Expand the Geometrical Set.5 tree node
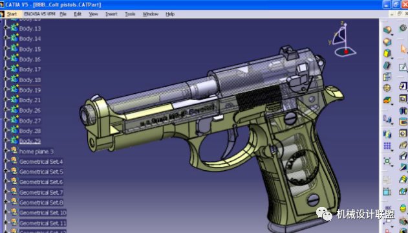The height and width of the screenshot is (233, 408). point(6,171)
